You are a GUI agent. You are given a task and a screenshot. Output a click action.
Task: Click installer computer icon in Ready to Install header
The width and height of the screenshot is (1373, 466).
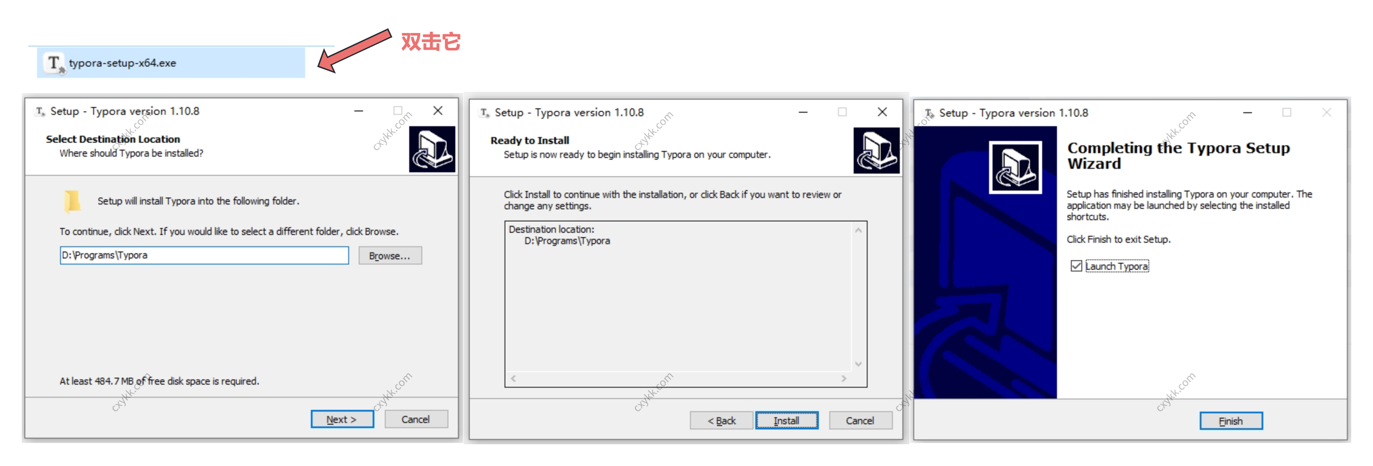(876, 150)
